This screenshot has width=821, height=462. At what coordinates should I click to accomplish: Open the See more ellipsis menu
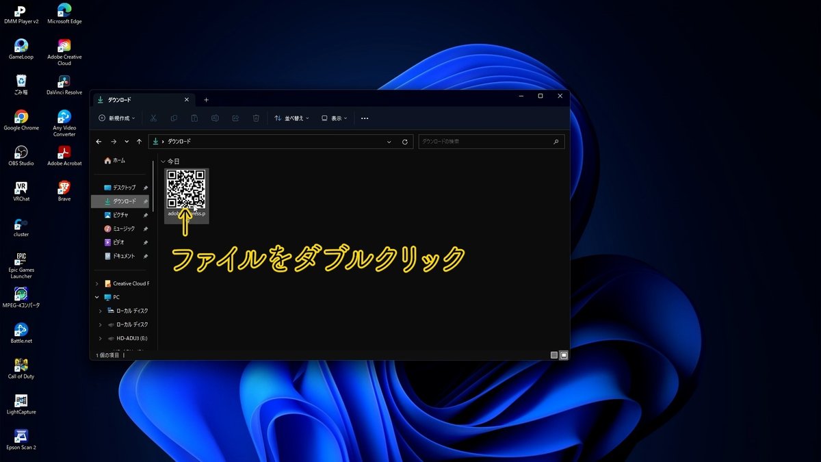(365, 118)
